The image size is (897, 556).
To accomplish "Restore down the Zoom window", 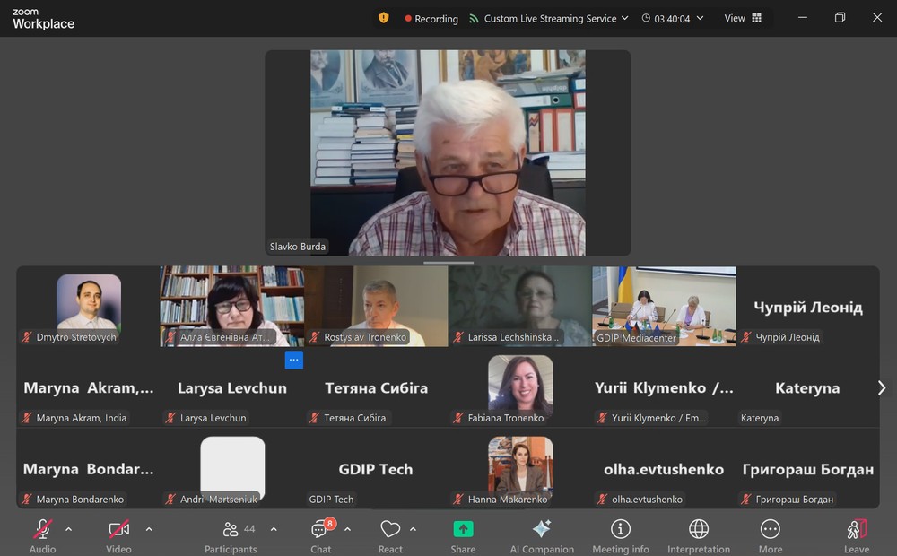I will pyautogui.click(x=840, y=18).
